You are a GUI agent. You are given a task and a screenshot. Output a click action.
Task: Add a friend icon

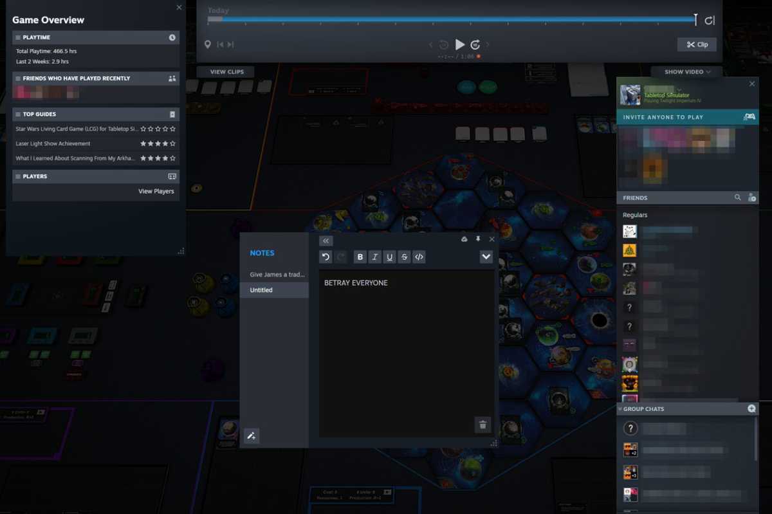click(x=751, y=197)
